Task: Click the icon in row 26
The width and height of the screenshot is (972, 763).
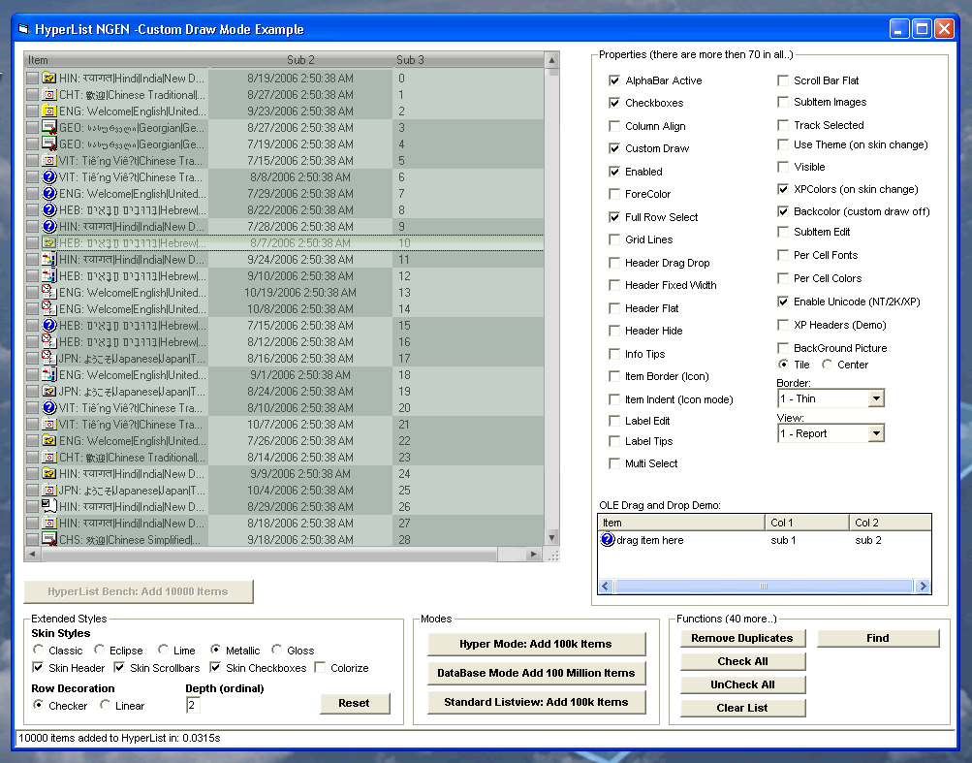Action: pos(48,507)
